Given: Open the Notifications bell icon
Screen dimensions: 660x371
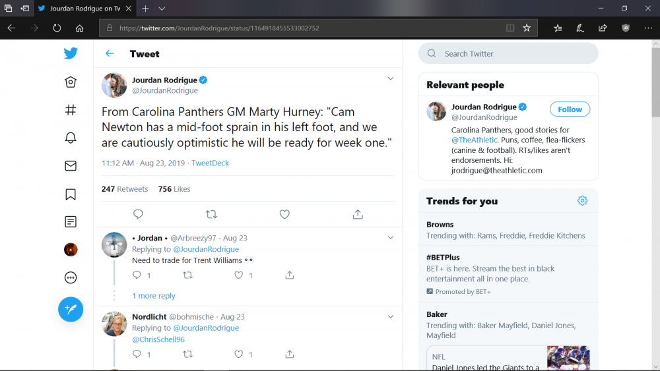Looking at the screenshot, I should pos(71,138).
